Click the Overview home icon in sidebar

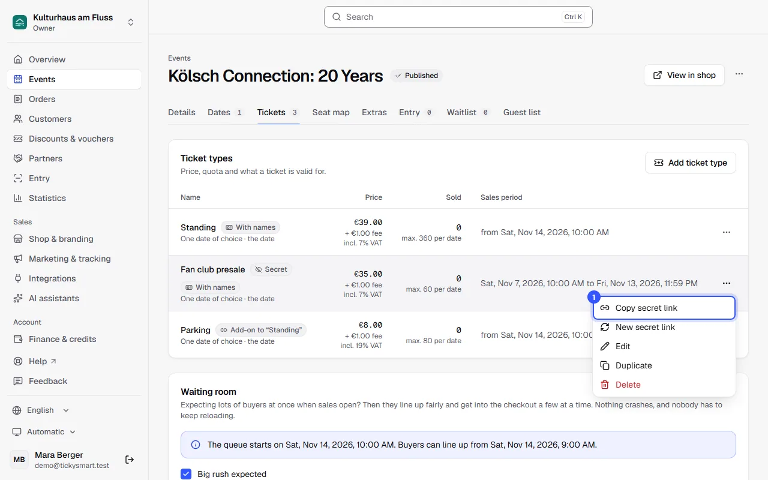18,59
